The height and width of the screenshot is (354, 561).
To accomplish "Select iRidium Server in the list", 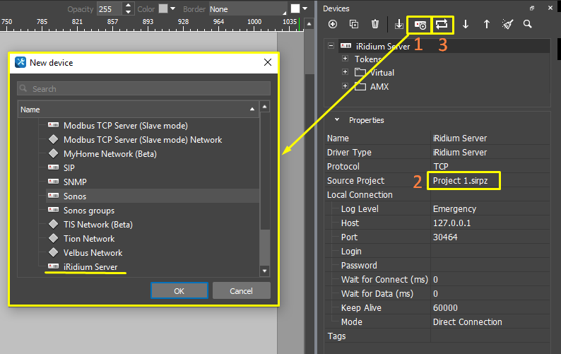I will pos(91,266).
